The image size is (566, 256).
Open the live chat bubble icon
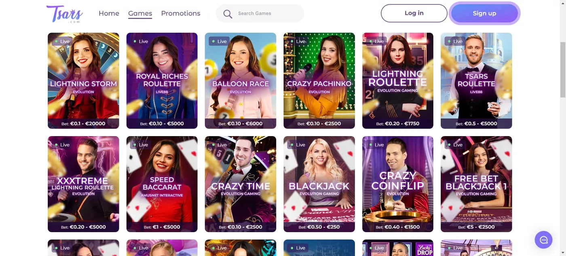coord(543,240)
